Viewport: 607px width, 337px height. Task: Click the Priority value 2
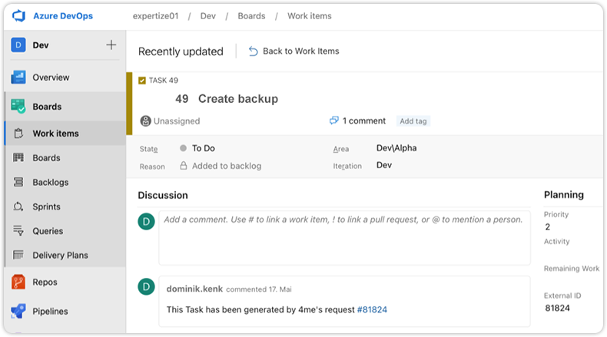(x=547, y=226)
